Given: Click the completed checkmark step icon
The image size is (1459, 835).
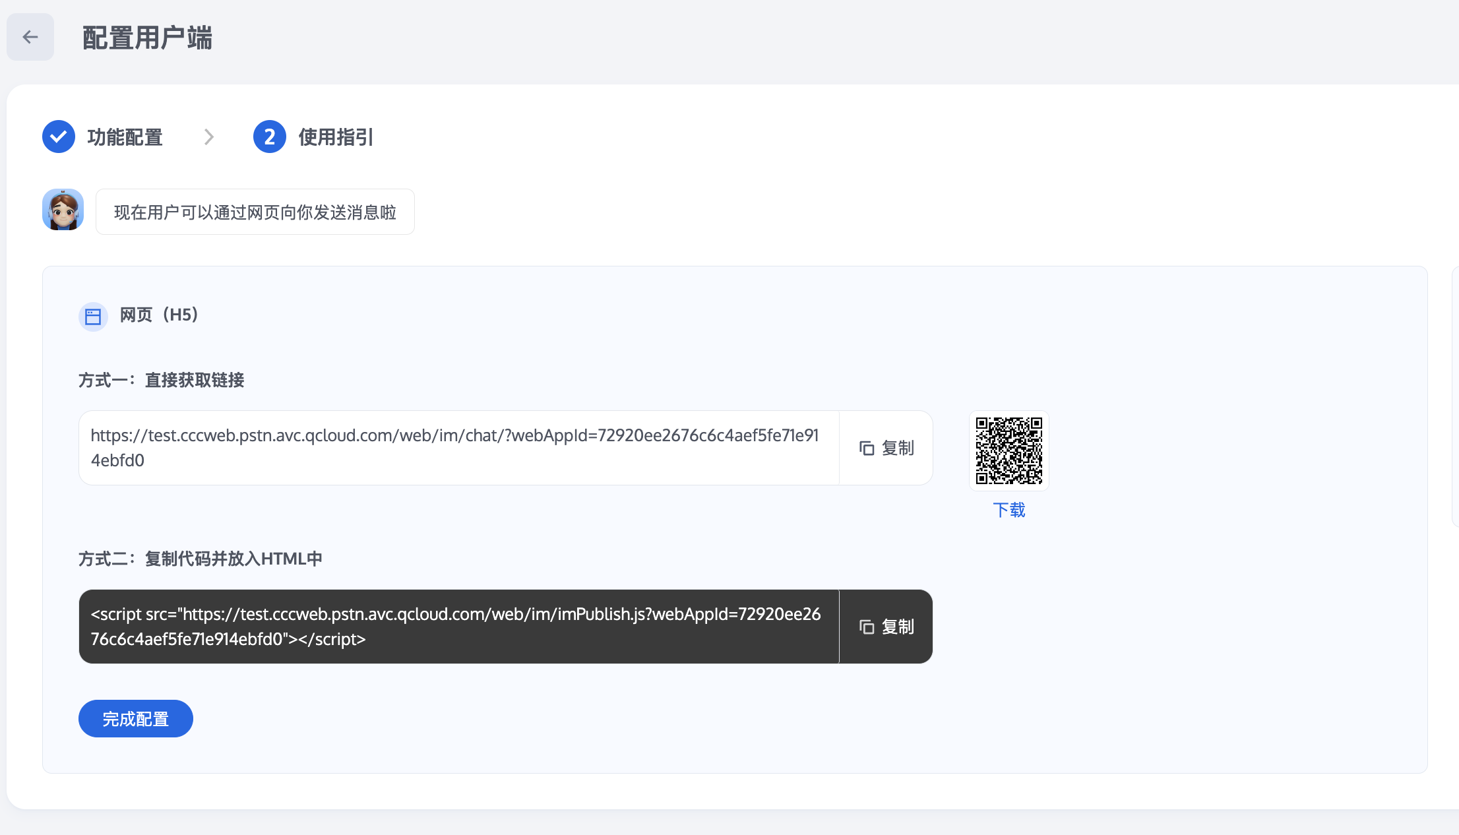Looking at the screenshot, I should coord(59,137).
